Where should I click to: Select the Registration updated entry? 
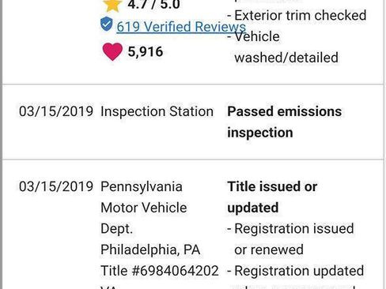click(x=296, y=271)
